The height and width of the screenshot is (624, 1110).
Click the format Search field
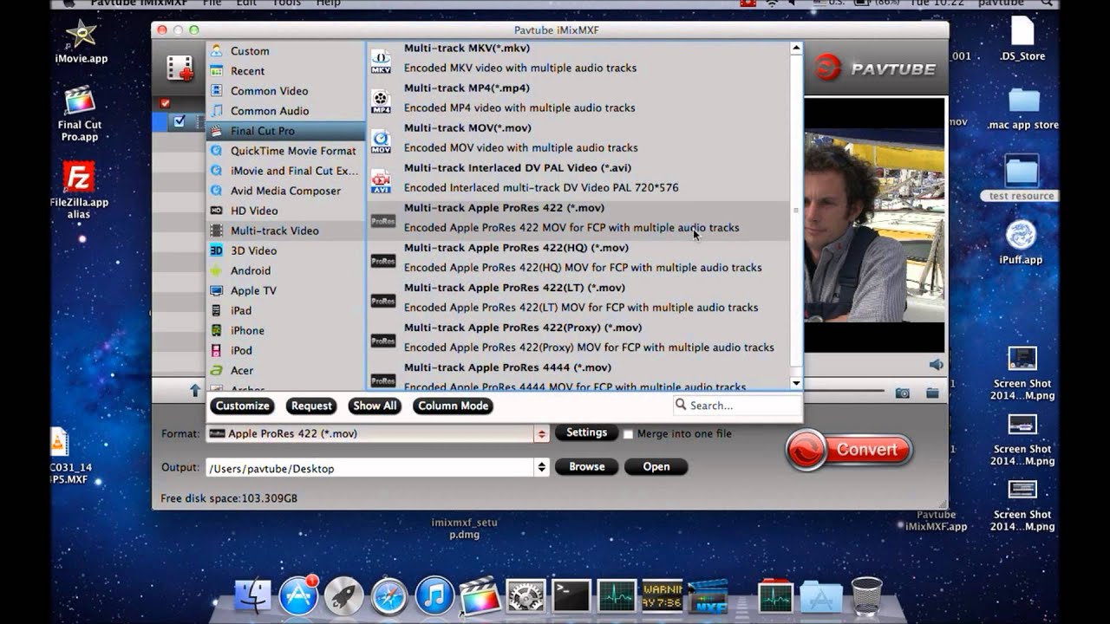pos(737,405)
